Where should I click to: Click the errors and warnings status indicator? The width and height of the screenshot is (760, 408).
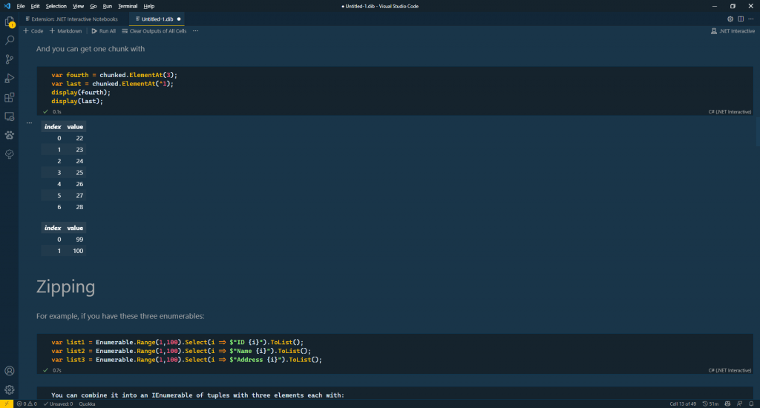27,404
